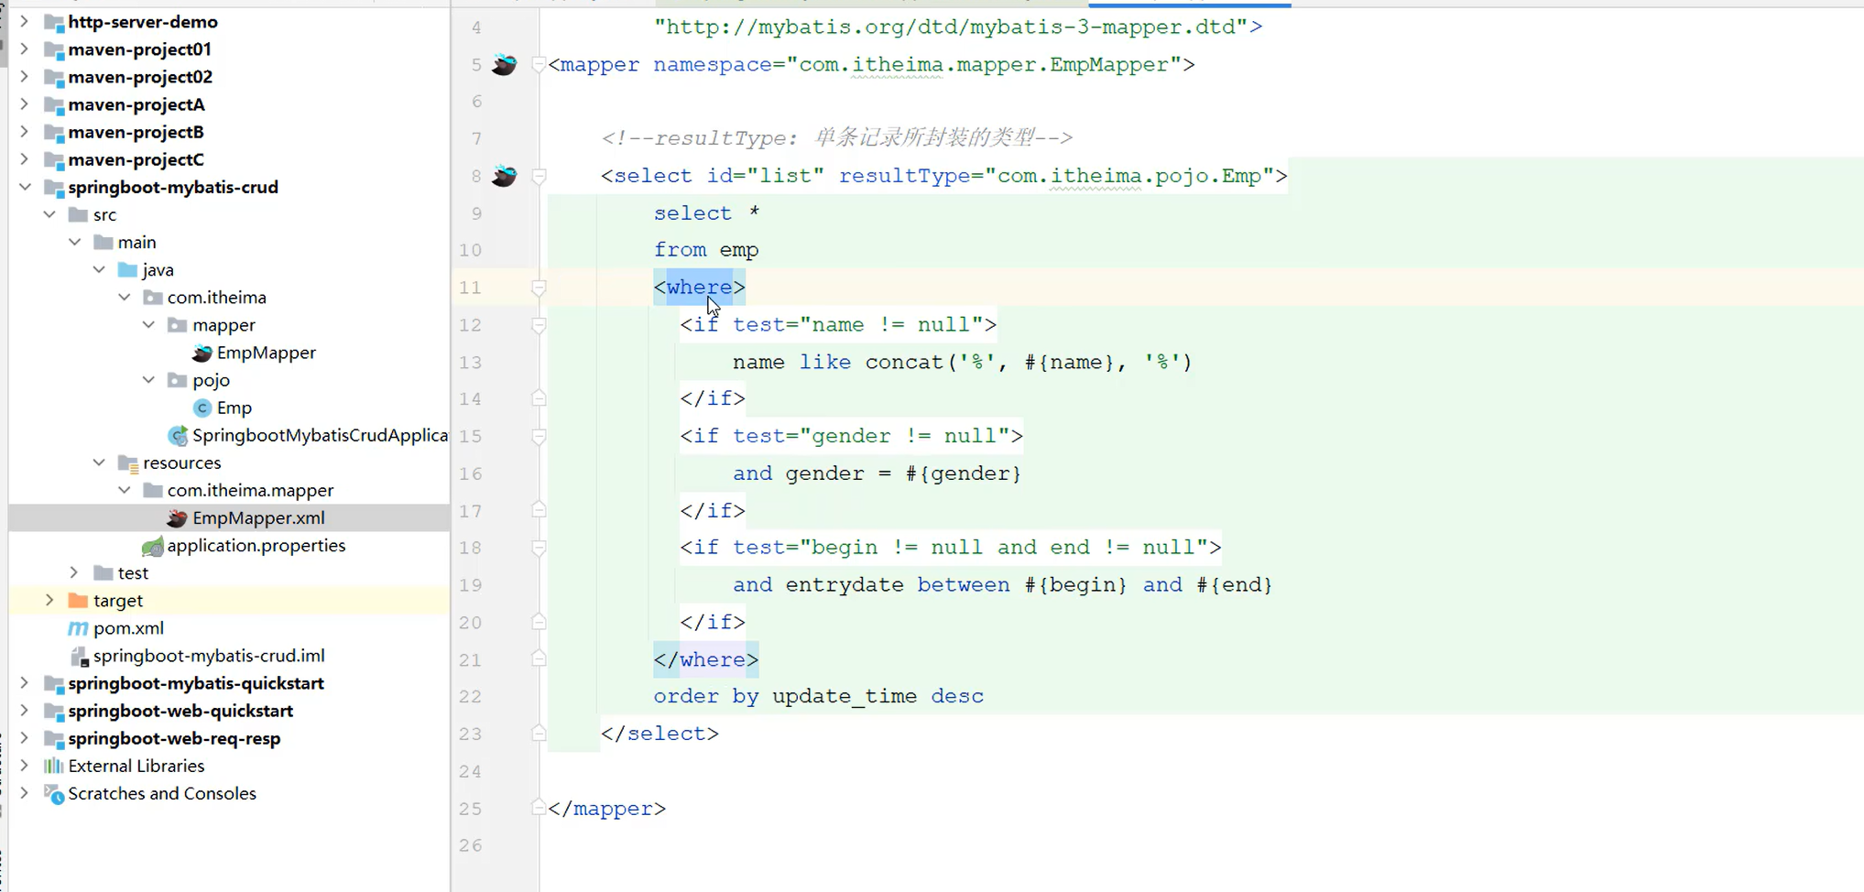Viewport: 1864px width, 892px height.
Task: Open the EmpMapper.xml file in project tree
Action: (259, 517)
